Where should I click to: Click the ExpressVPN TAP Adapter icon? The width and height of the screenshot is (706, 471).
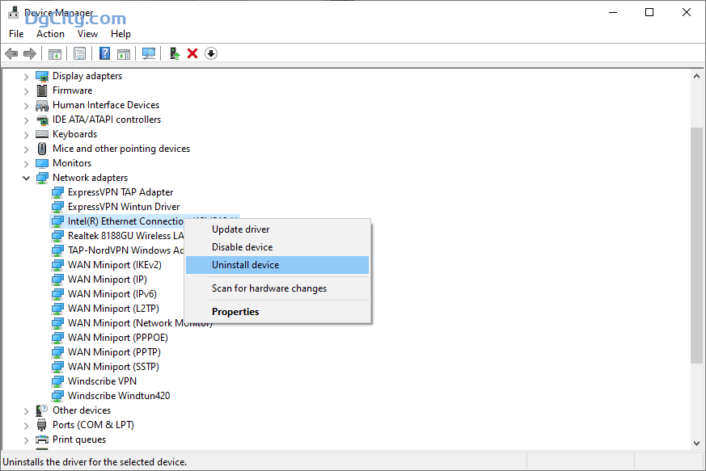tap(57, 192)
